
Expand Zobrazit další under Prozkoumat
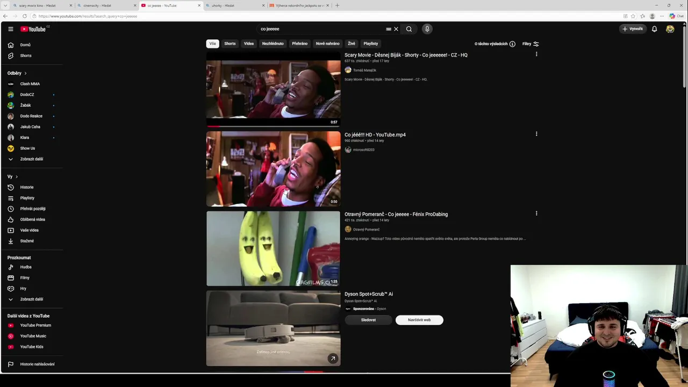(x=32, y=299)
